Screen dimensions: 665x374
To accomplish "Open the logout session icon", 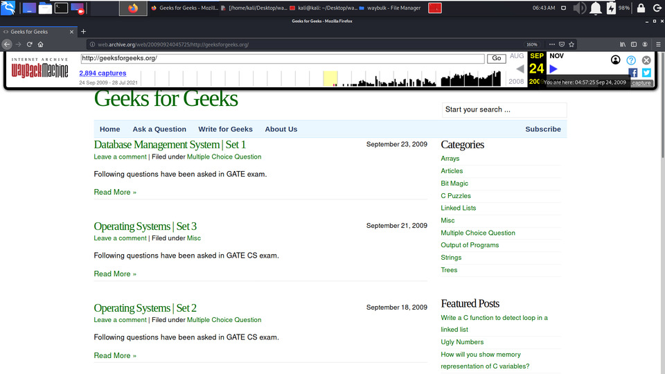I will click(x=657, y=8).
